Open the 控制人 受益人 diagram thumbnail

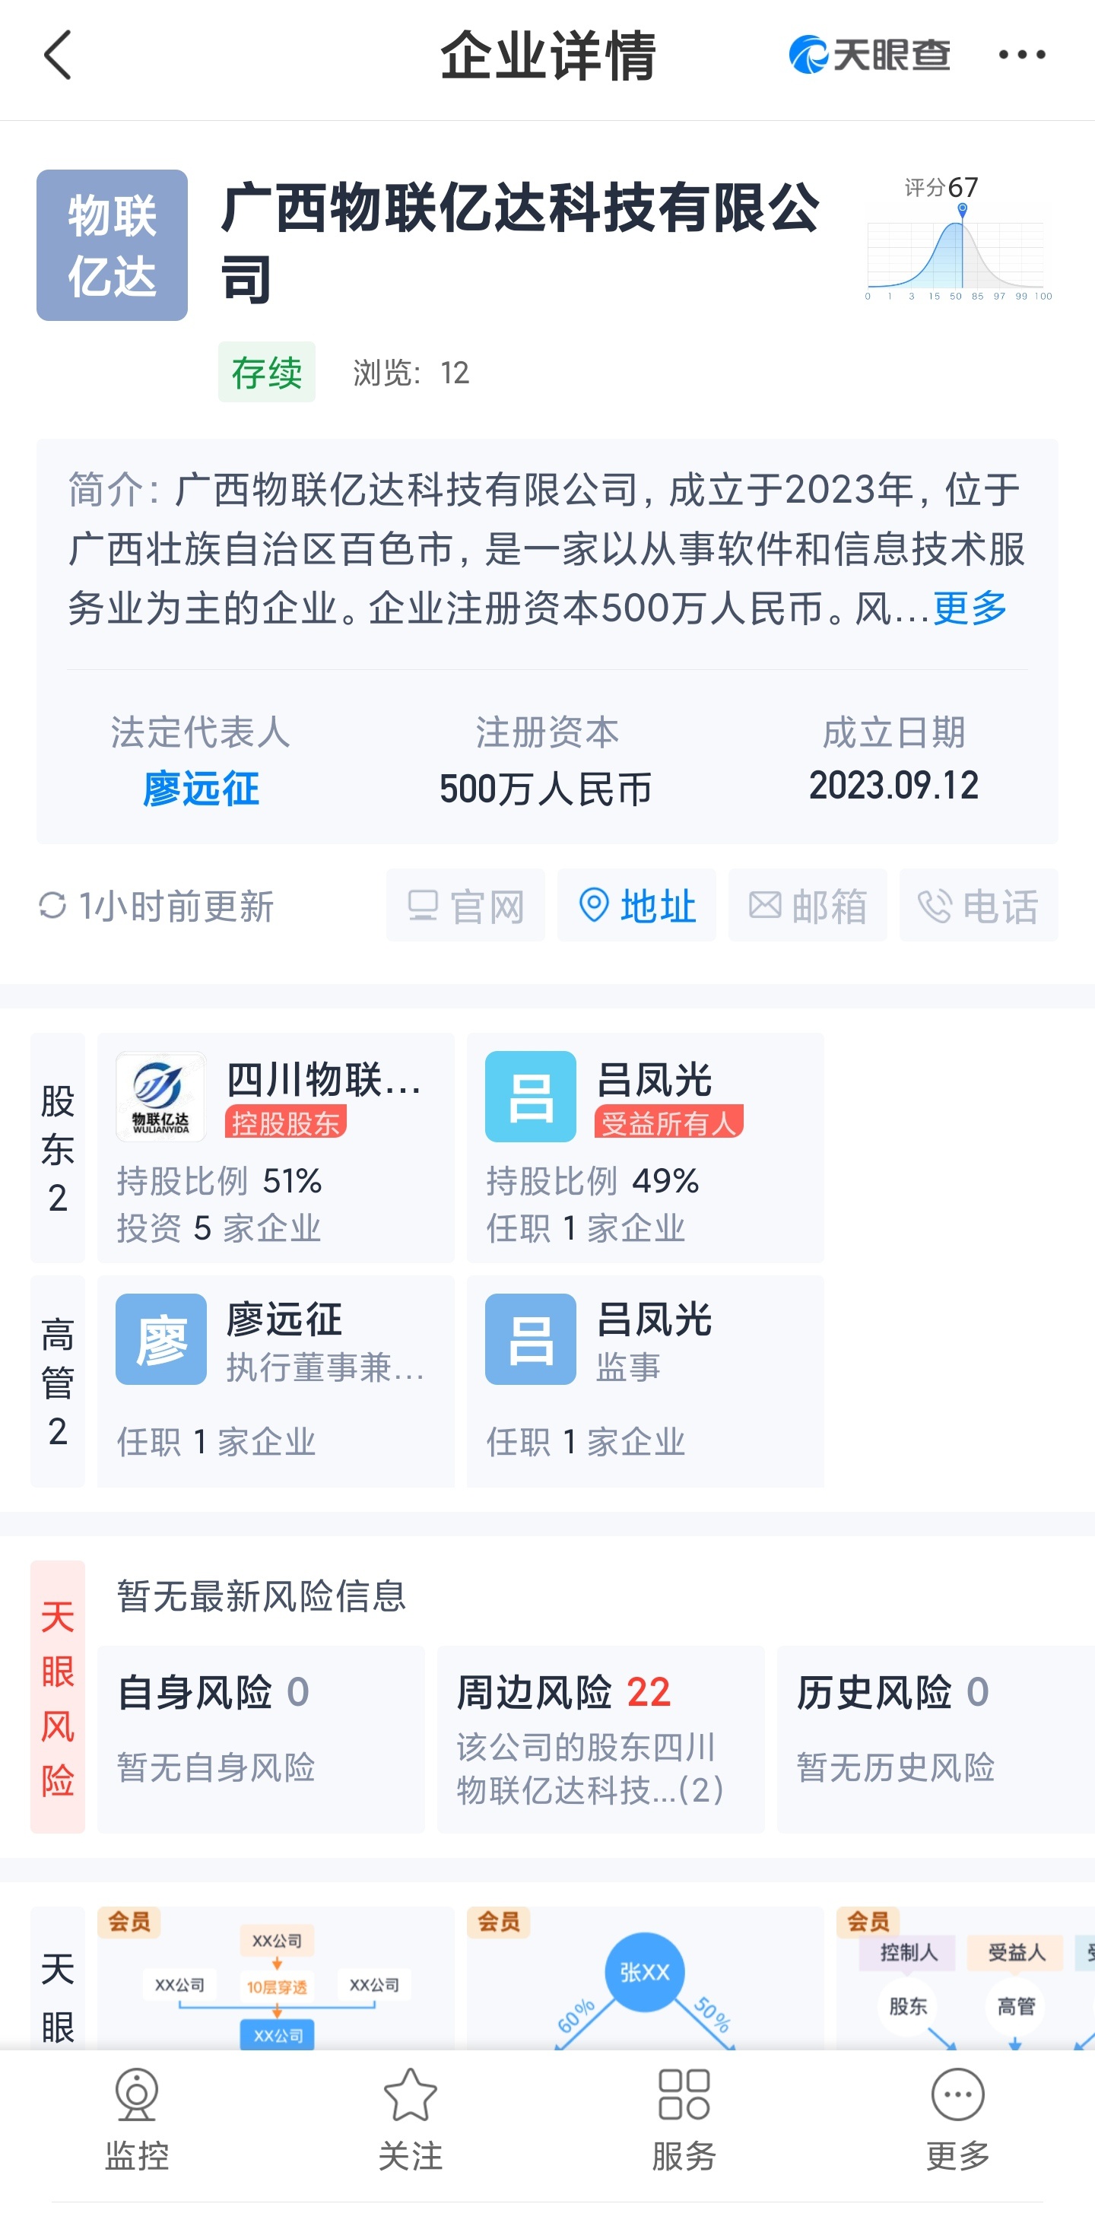(x=966, y=1979)
